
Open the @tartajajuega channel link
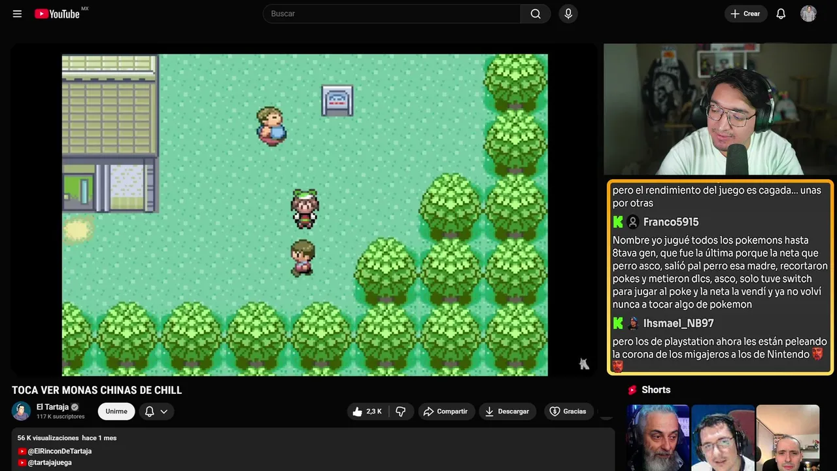(x=50, y=462)
